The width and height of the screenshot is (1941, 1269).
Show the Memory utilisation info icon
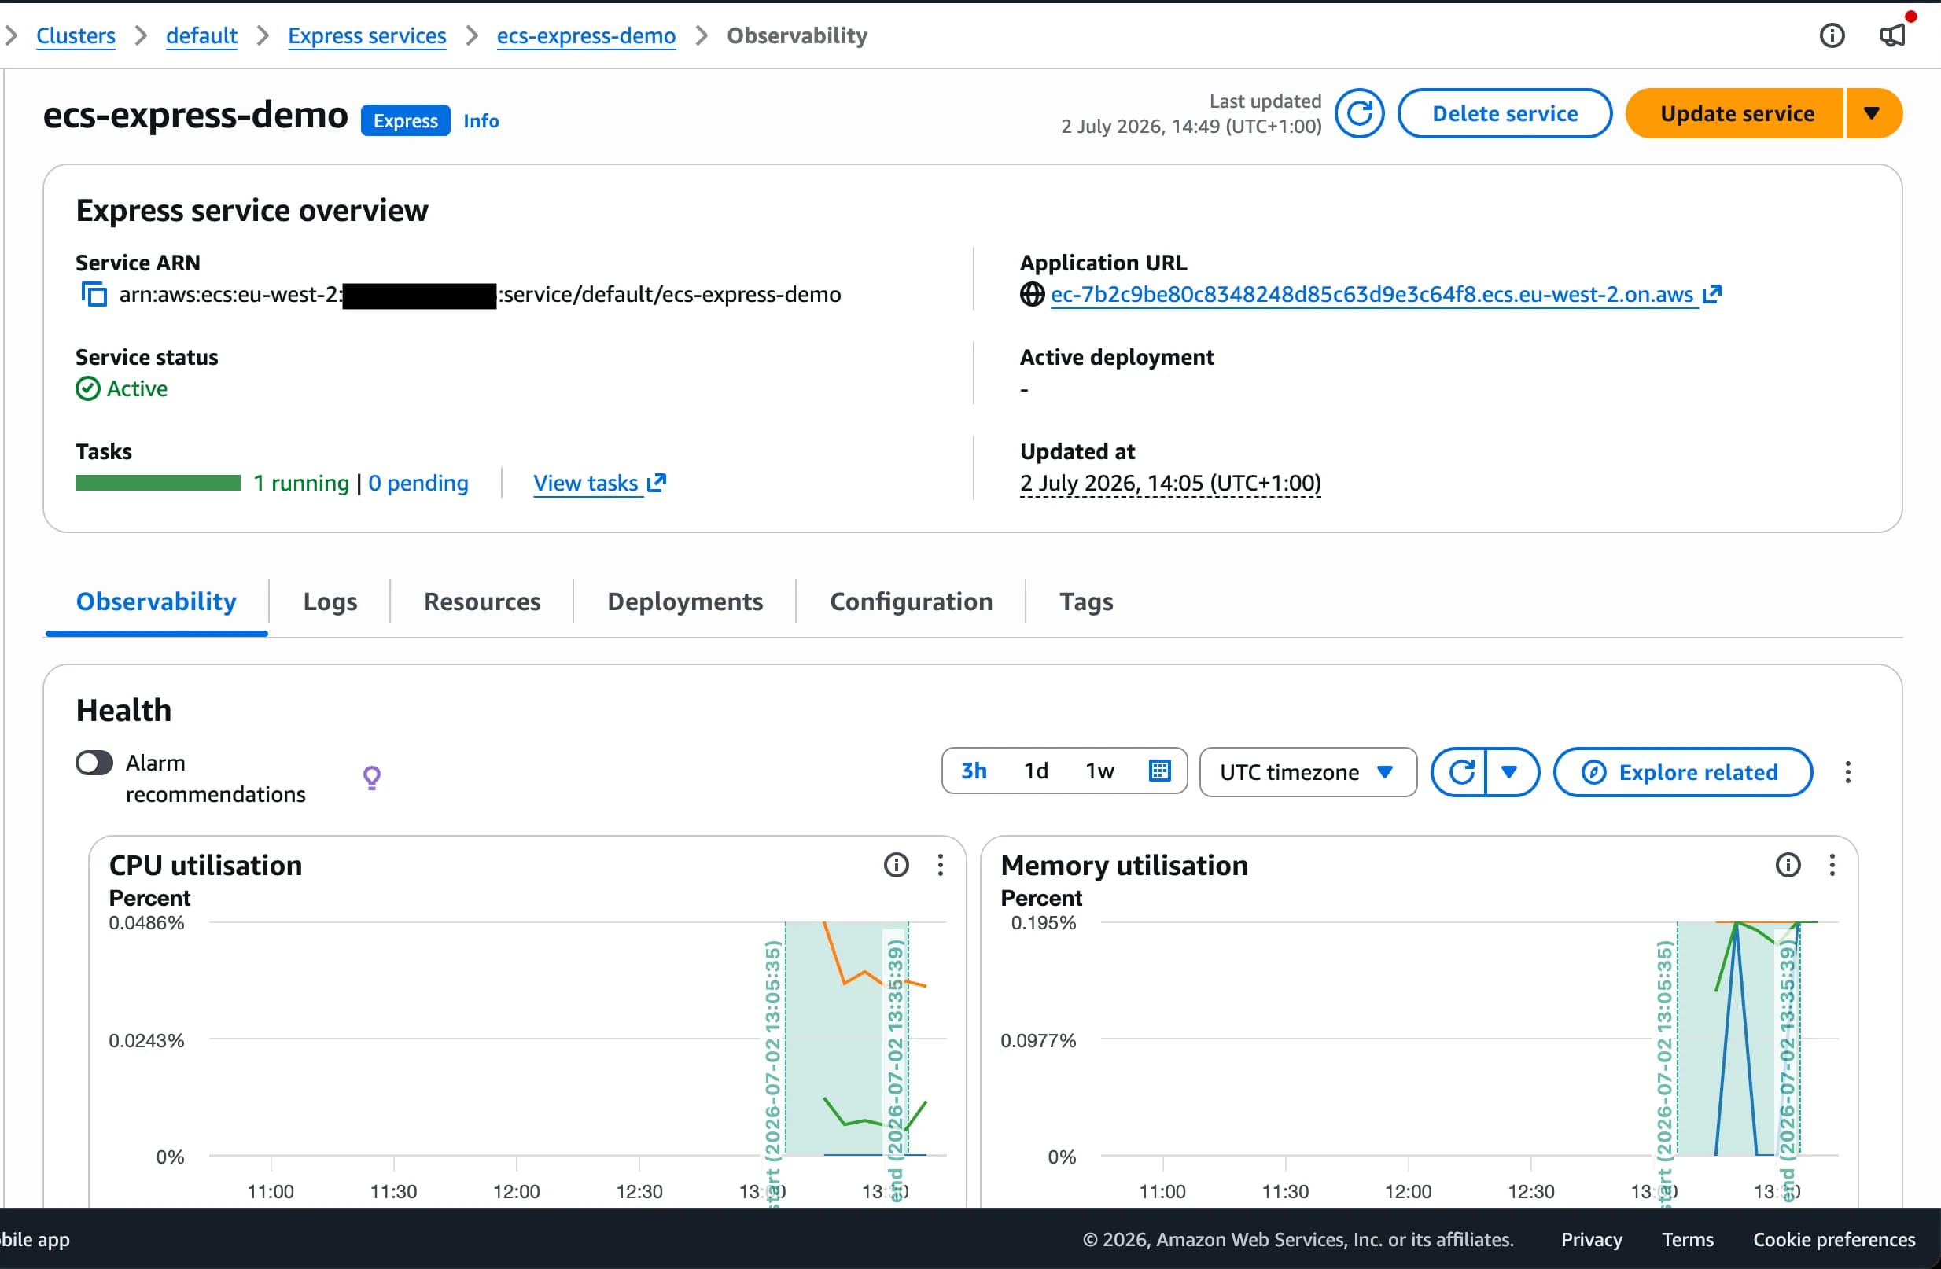point(1788,865)
